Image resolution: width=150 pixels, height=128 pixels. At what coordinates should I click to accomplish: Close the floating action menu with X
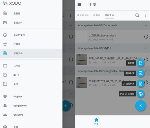(140, 105)
